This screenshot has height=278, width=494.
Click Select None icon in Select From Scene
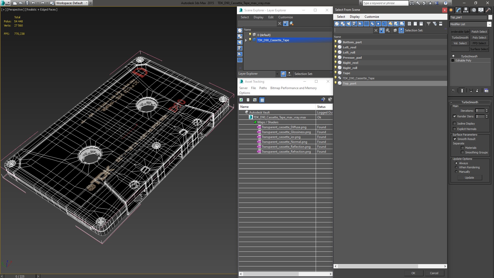(415, 24)
